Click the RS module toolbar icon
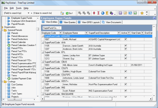The image size is (158, 108). click(126, 13)
